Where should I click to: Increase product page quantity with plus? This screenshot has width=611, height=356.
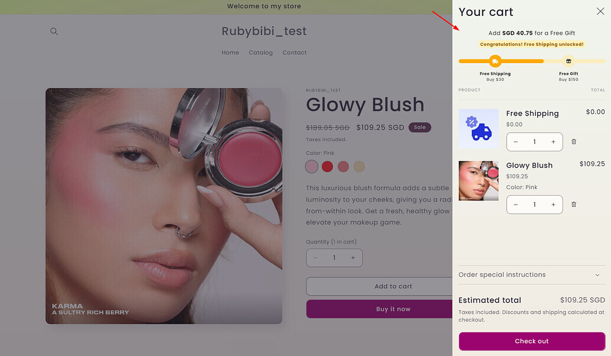(353, 258)
